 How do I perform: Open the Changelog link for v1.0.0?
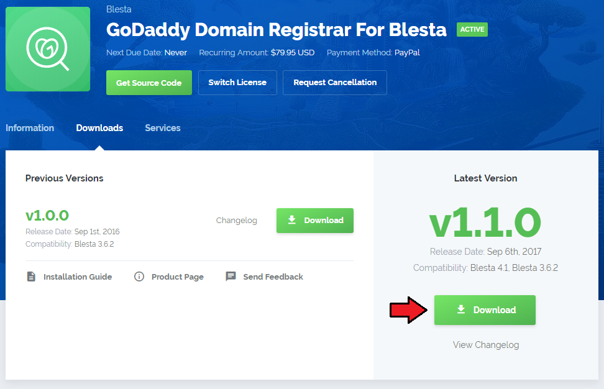point(236,221)
